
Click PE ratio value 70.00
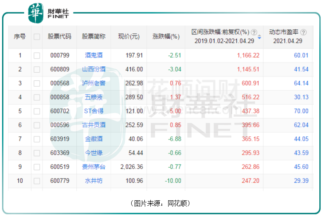[x=301, y=111]
